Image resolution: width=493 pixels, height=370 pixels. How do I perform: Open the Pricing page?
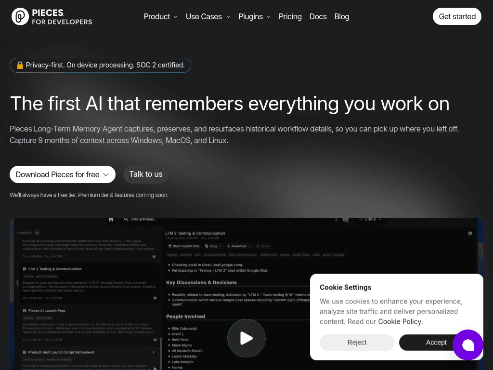point(290,17)
